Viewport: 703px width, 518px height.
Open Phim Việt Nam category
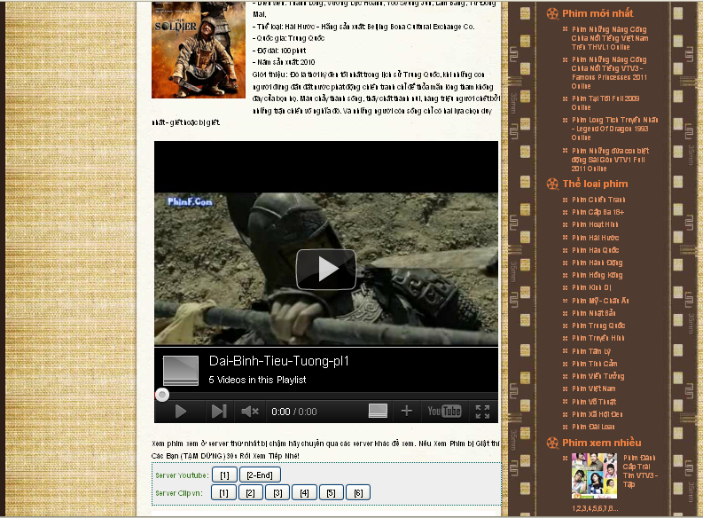[594, 388]
